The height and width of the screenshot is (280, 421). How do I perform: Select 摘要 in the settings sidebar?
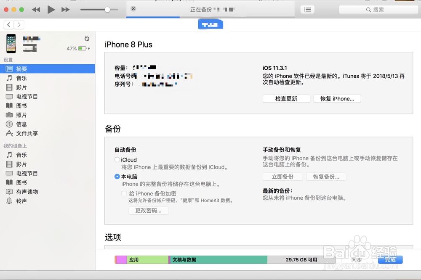point(48,69)
